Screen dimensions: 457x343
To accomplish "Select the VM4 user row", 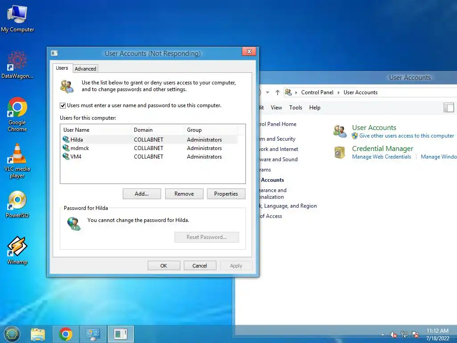I will coord(149,157).
